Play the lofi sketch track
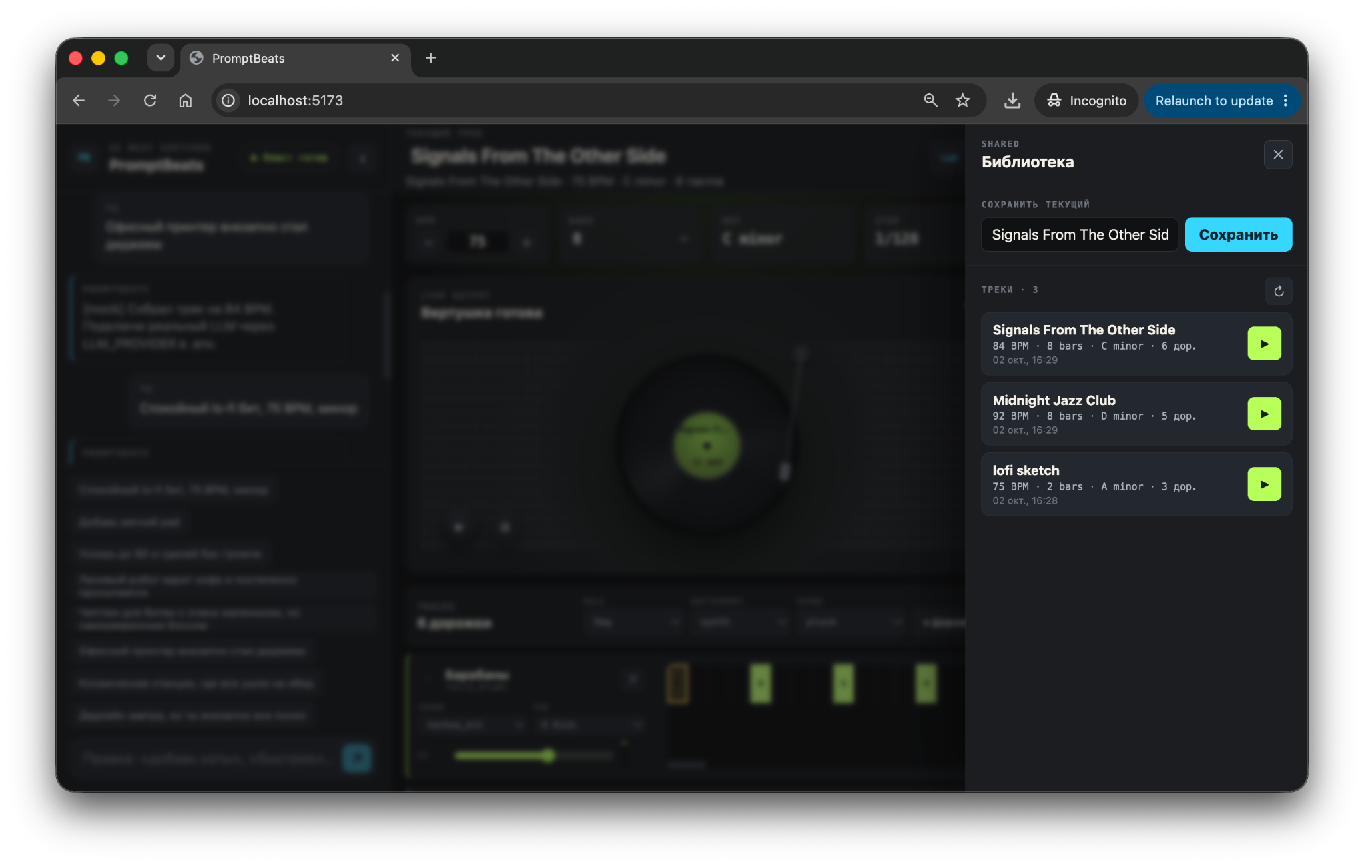Viewport: 1364px width, 866px height. point(1264,484)
